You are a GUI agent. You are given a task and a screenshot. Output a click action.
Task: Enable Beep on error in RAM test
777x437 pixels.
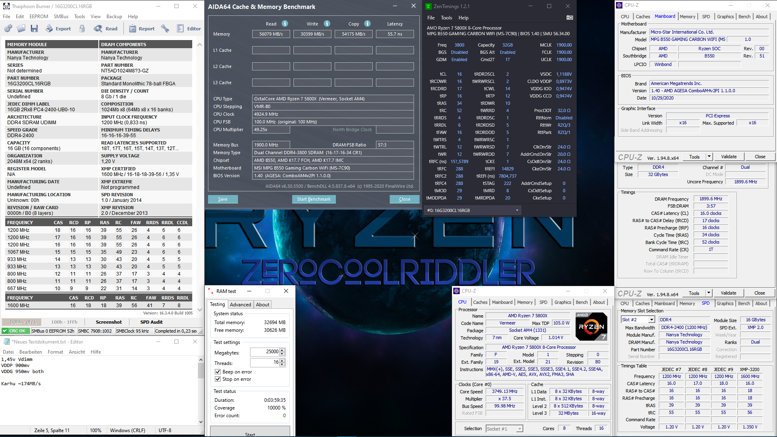[218, 372]
